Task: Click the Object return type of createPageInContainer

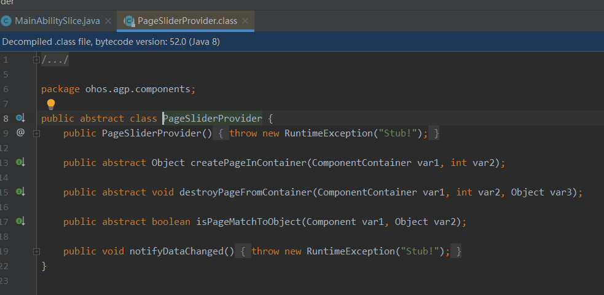Action: tap(168, 163)
